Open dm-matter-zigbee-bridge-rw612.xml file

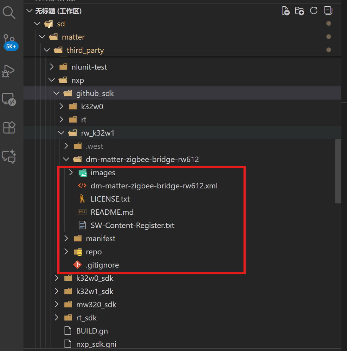click(154, 186)
